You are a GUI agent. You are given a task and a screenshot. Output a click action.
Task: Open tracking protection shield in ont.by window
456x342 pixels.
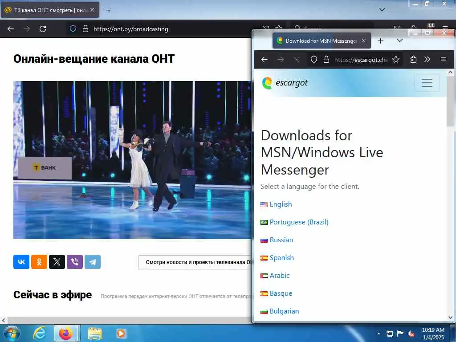pos(73,28)
